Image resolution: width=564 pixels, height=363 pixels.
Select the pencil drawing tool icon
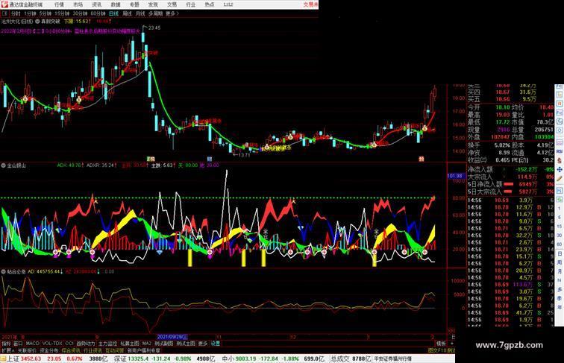pos(560,179)
